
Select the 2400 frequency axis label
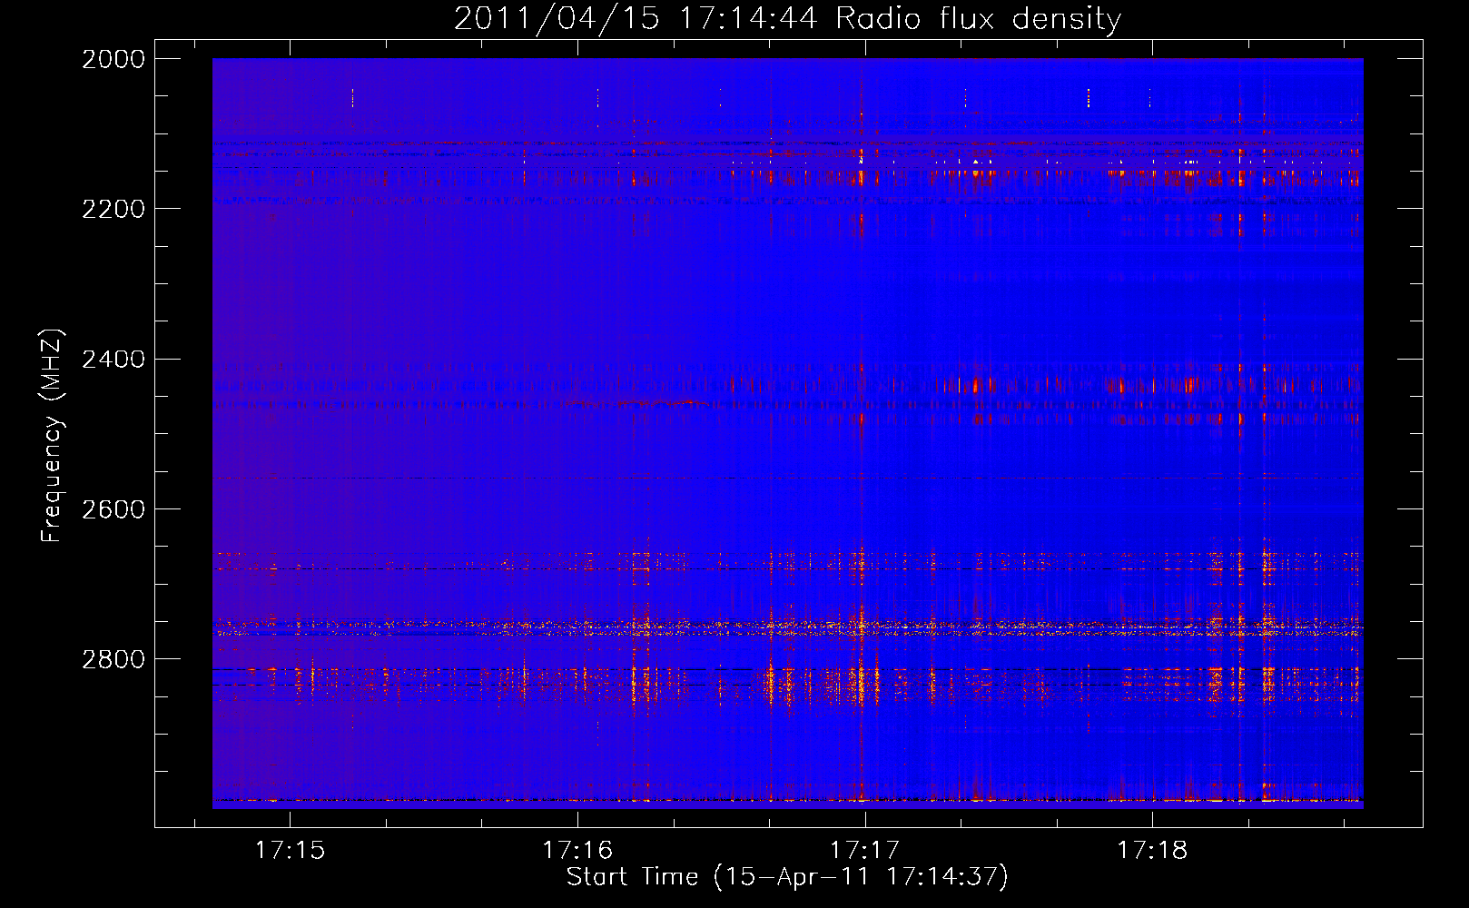point(113,360)
